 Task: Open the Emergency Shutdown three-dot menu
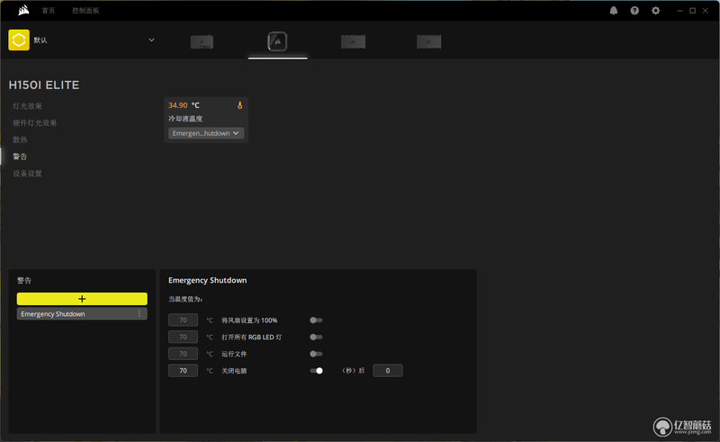pyautogui.click(x=139, y=313)
